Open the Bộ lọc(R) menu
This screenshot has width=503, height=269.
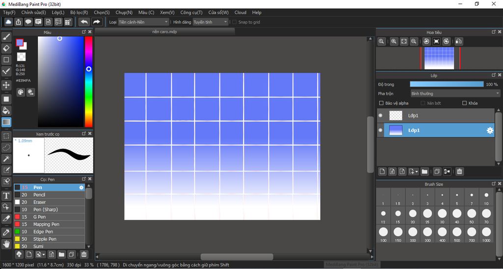(79, 12)
